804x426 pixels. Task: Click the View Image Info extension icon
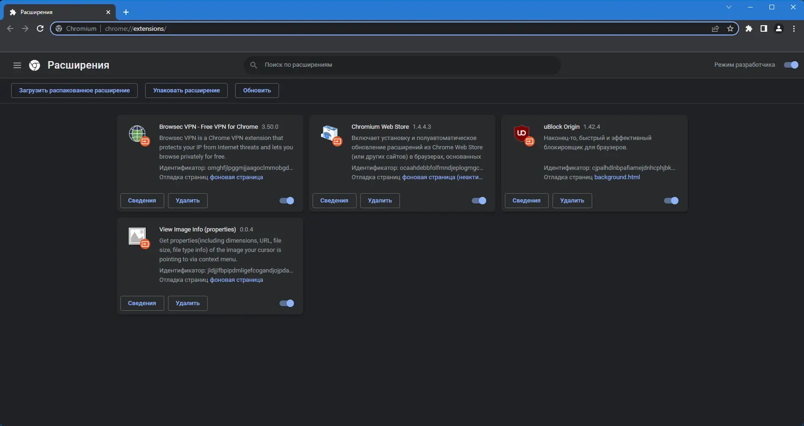tap(138, 237)
